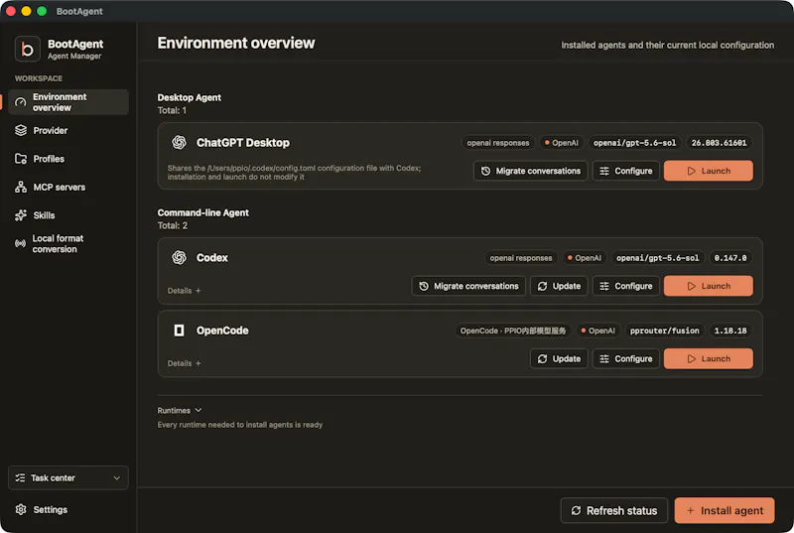Click the refresh icon in Refresh status
Image resolution: width=794 pixels, height=533 pixels.
[x=577, y=511]
